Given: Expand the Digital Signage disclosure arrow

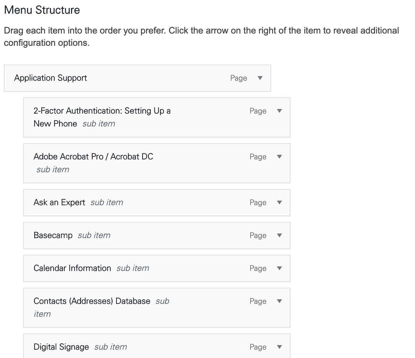Looking at the screenshot, I should click(279, 347).
